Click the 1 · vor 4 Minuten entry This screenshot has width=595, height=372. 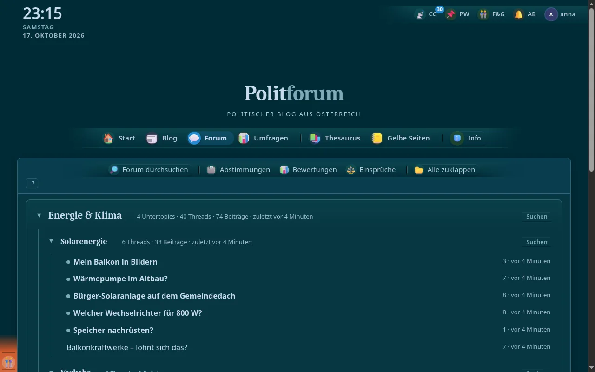click(526, 329)
